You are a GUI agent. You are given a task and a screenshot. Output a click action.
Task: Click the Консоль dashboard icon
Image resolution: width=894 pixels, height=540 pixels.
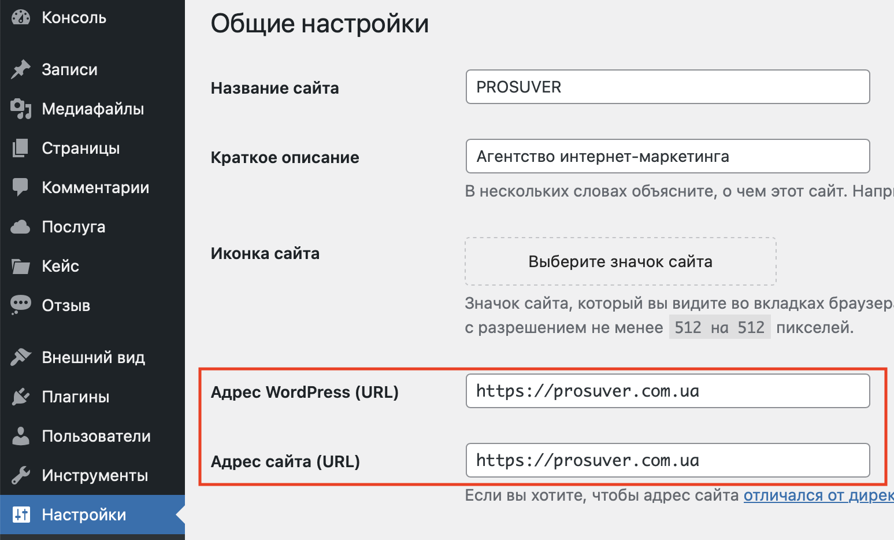point(20,17)
